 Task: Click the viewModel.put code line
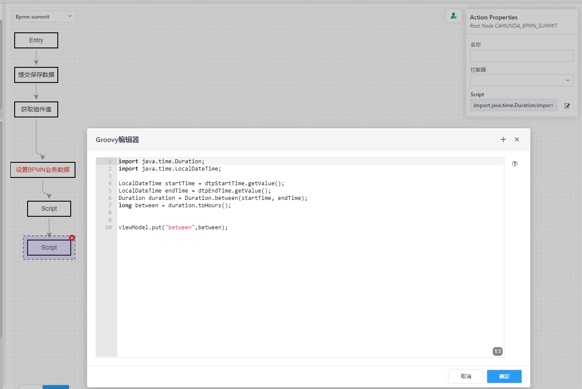tap(173, 228)
